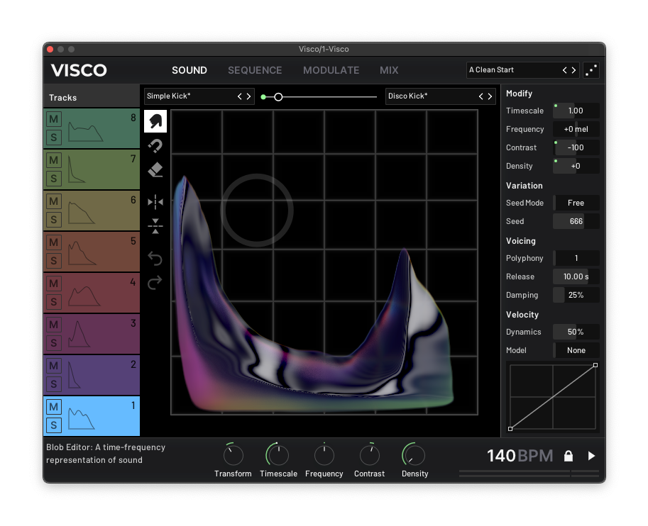Select the eraser tool
648x526 pixels.
point(155,170)
